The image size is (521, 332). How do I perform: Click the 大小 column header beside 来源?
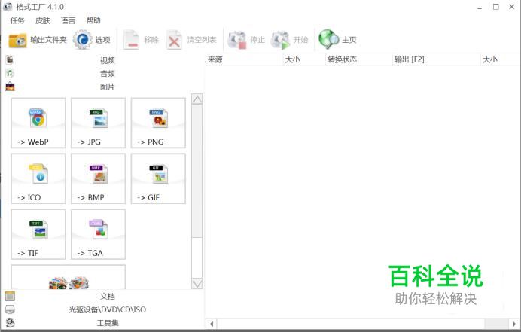[x=304, y=59]
